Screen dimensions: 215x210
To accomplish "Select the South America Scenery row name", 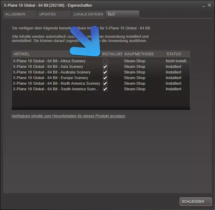I will (x=56, y=89).
